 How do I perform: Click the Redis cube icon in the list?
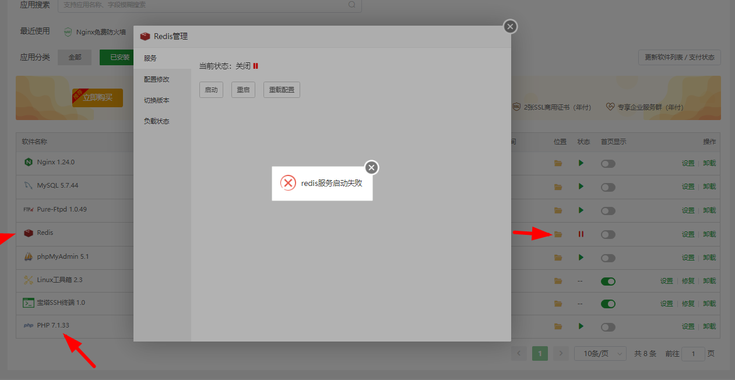(x=28, y=233)
